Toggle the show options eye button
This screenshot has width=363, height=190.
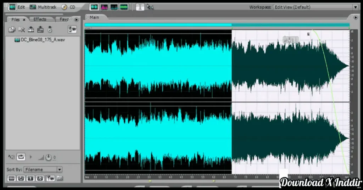point(72,29)
